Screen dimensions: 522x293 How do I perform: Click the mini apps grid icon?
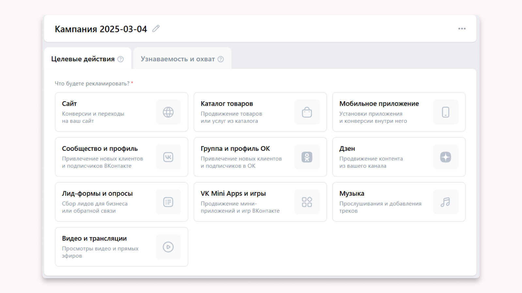coord(307,202)
